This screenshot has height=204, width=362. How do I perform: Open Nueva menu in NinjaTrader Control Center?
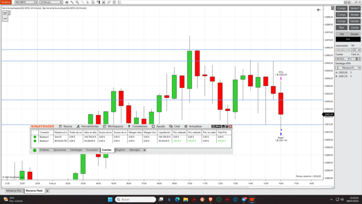[x=65, y=126]
